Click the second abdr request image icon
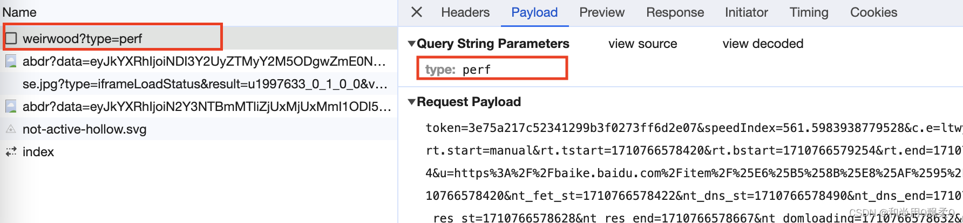This screenshot has height=223, width=963. coord(11,107)
